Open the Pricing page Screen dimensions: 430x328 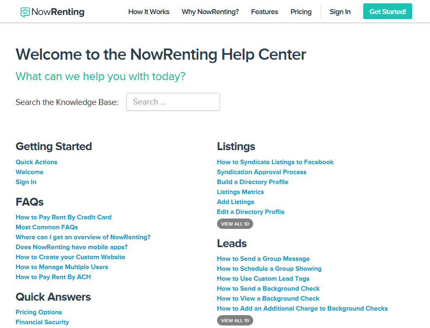click(301, 12)
